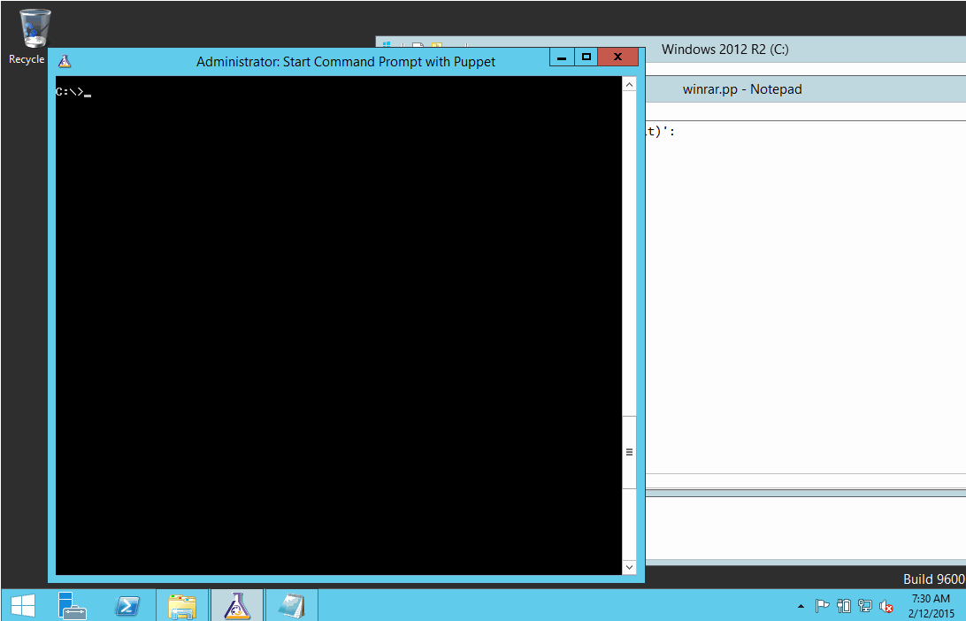
Task: Click the network status tray icon
Action: [x=865, y=606]
